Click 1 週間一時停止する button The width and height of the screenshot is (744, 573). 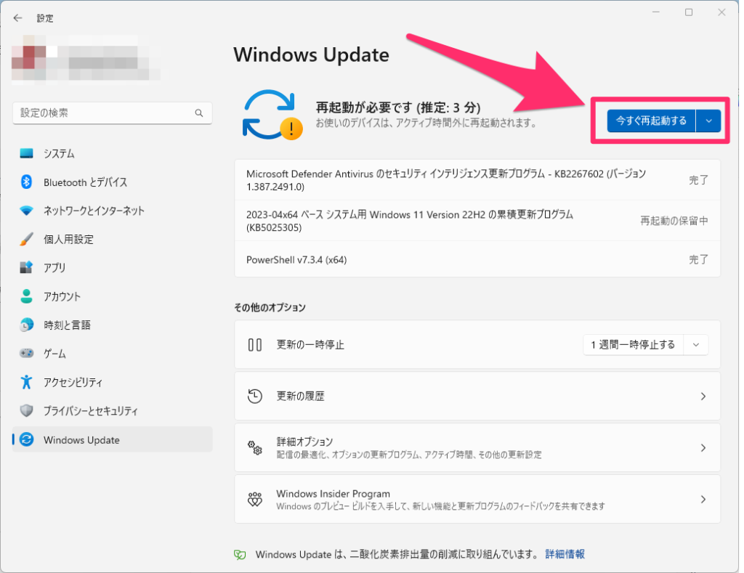pos(633,345)
